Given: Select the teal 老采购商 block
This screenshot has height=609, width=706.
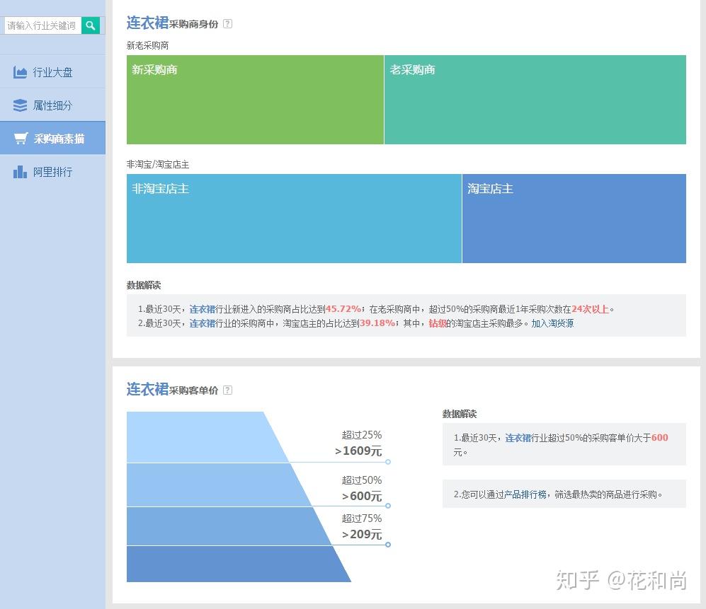Looking at the screenshot, I should 535,100.
